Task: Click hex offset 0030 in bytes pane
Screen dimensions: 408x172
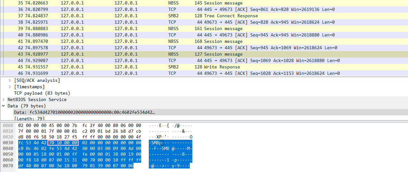Action: point(8,143)
